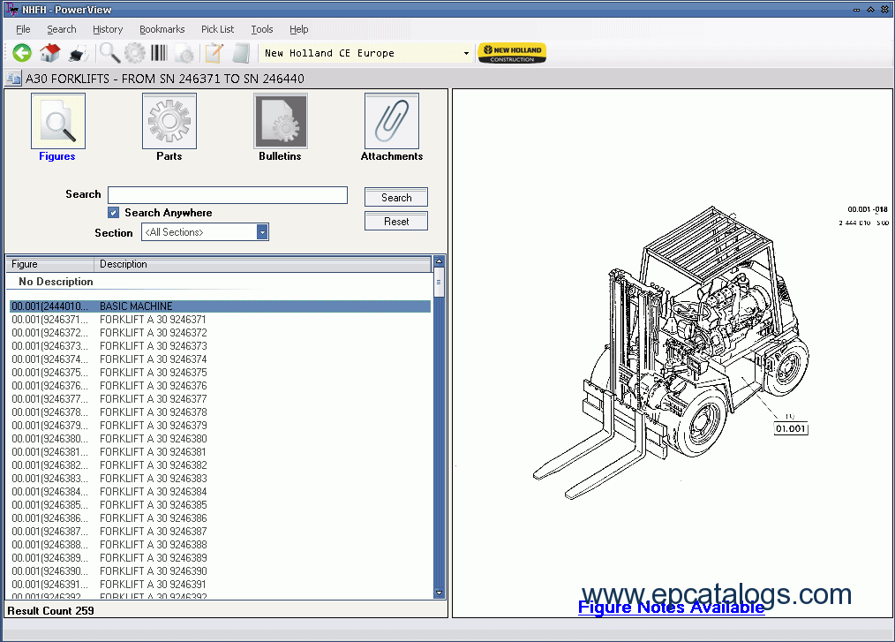895x642 pixels.
Task: Select row FORKLIFT A 30 9246375
Action: (221, 373)
